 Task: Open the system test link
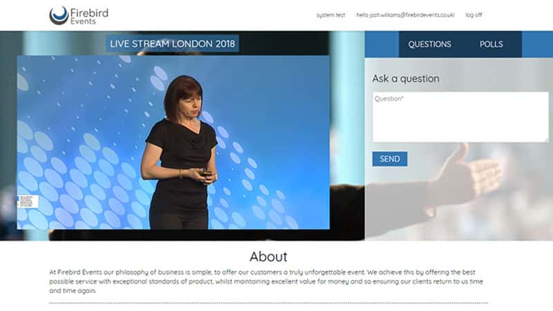coord(330,15)
